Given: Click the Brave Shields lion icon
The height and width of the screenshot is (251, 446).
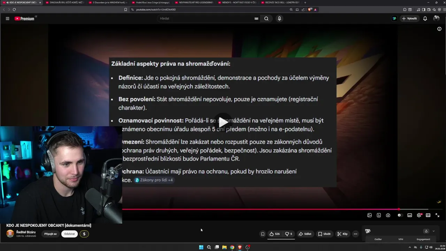Looking at the screenshot, I should [309, 9].
